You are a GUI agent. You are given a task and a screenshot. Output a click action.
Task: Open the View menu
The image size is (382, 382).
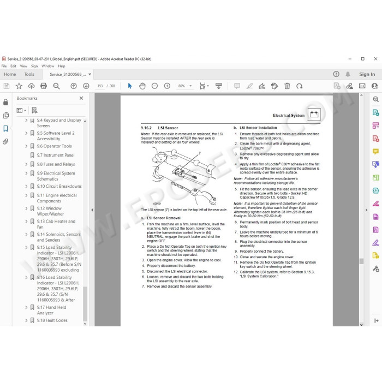pos(23,66)
